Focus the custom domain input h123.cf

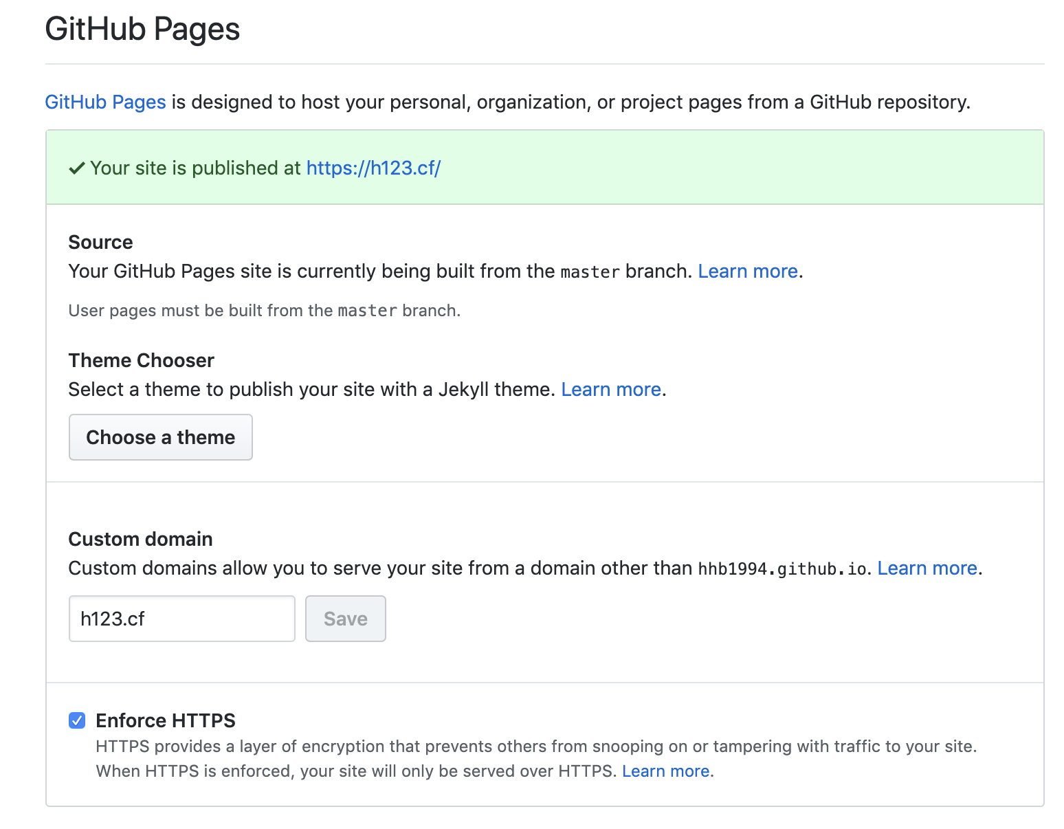(x=182, y=619)
